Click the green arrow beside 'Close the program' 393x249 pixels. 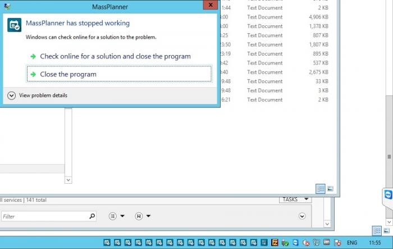click(33, 74)
